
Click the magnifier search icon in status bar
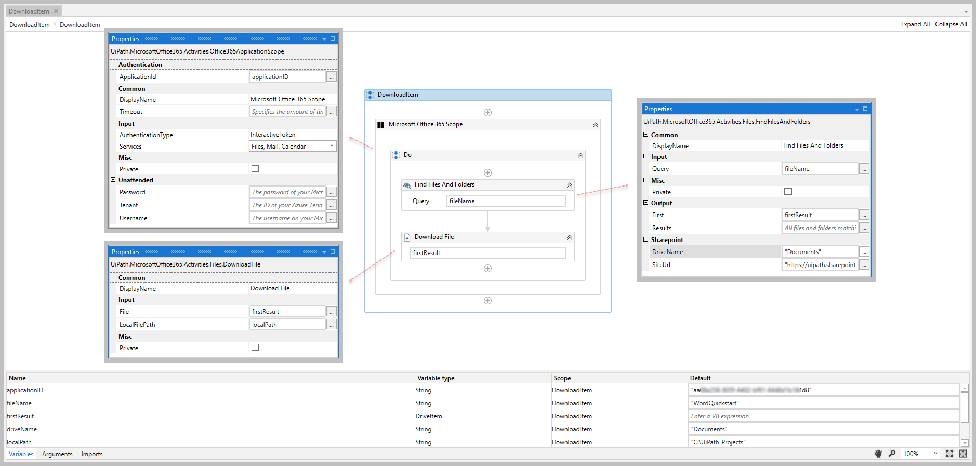coord(892,454)
